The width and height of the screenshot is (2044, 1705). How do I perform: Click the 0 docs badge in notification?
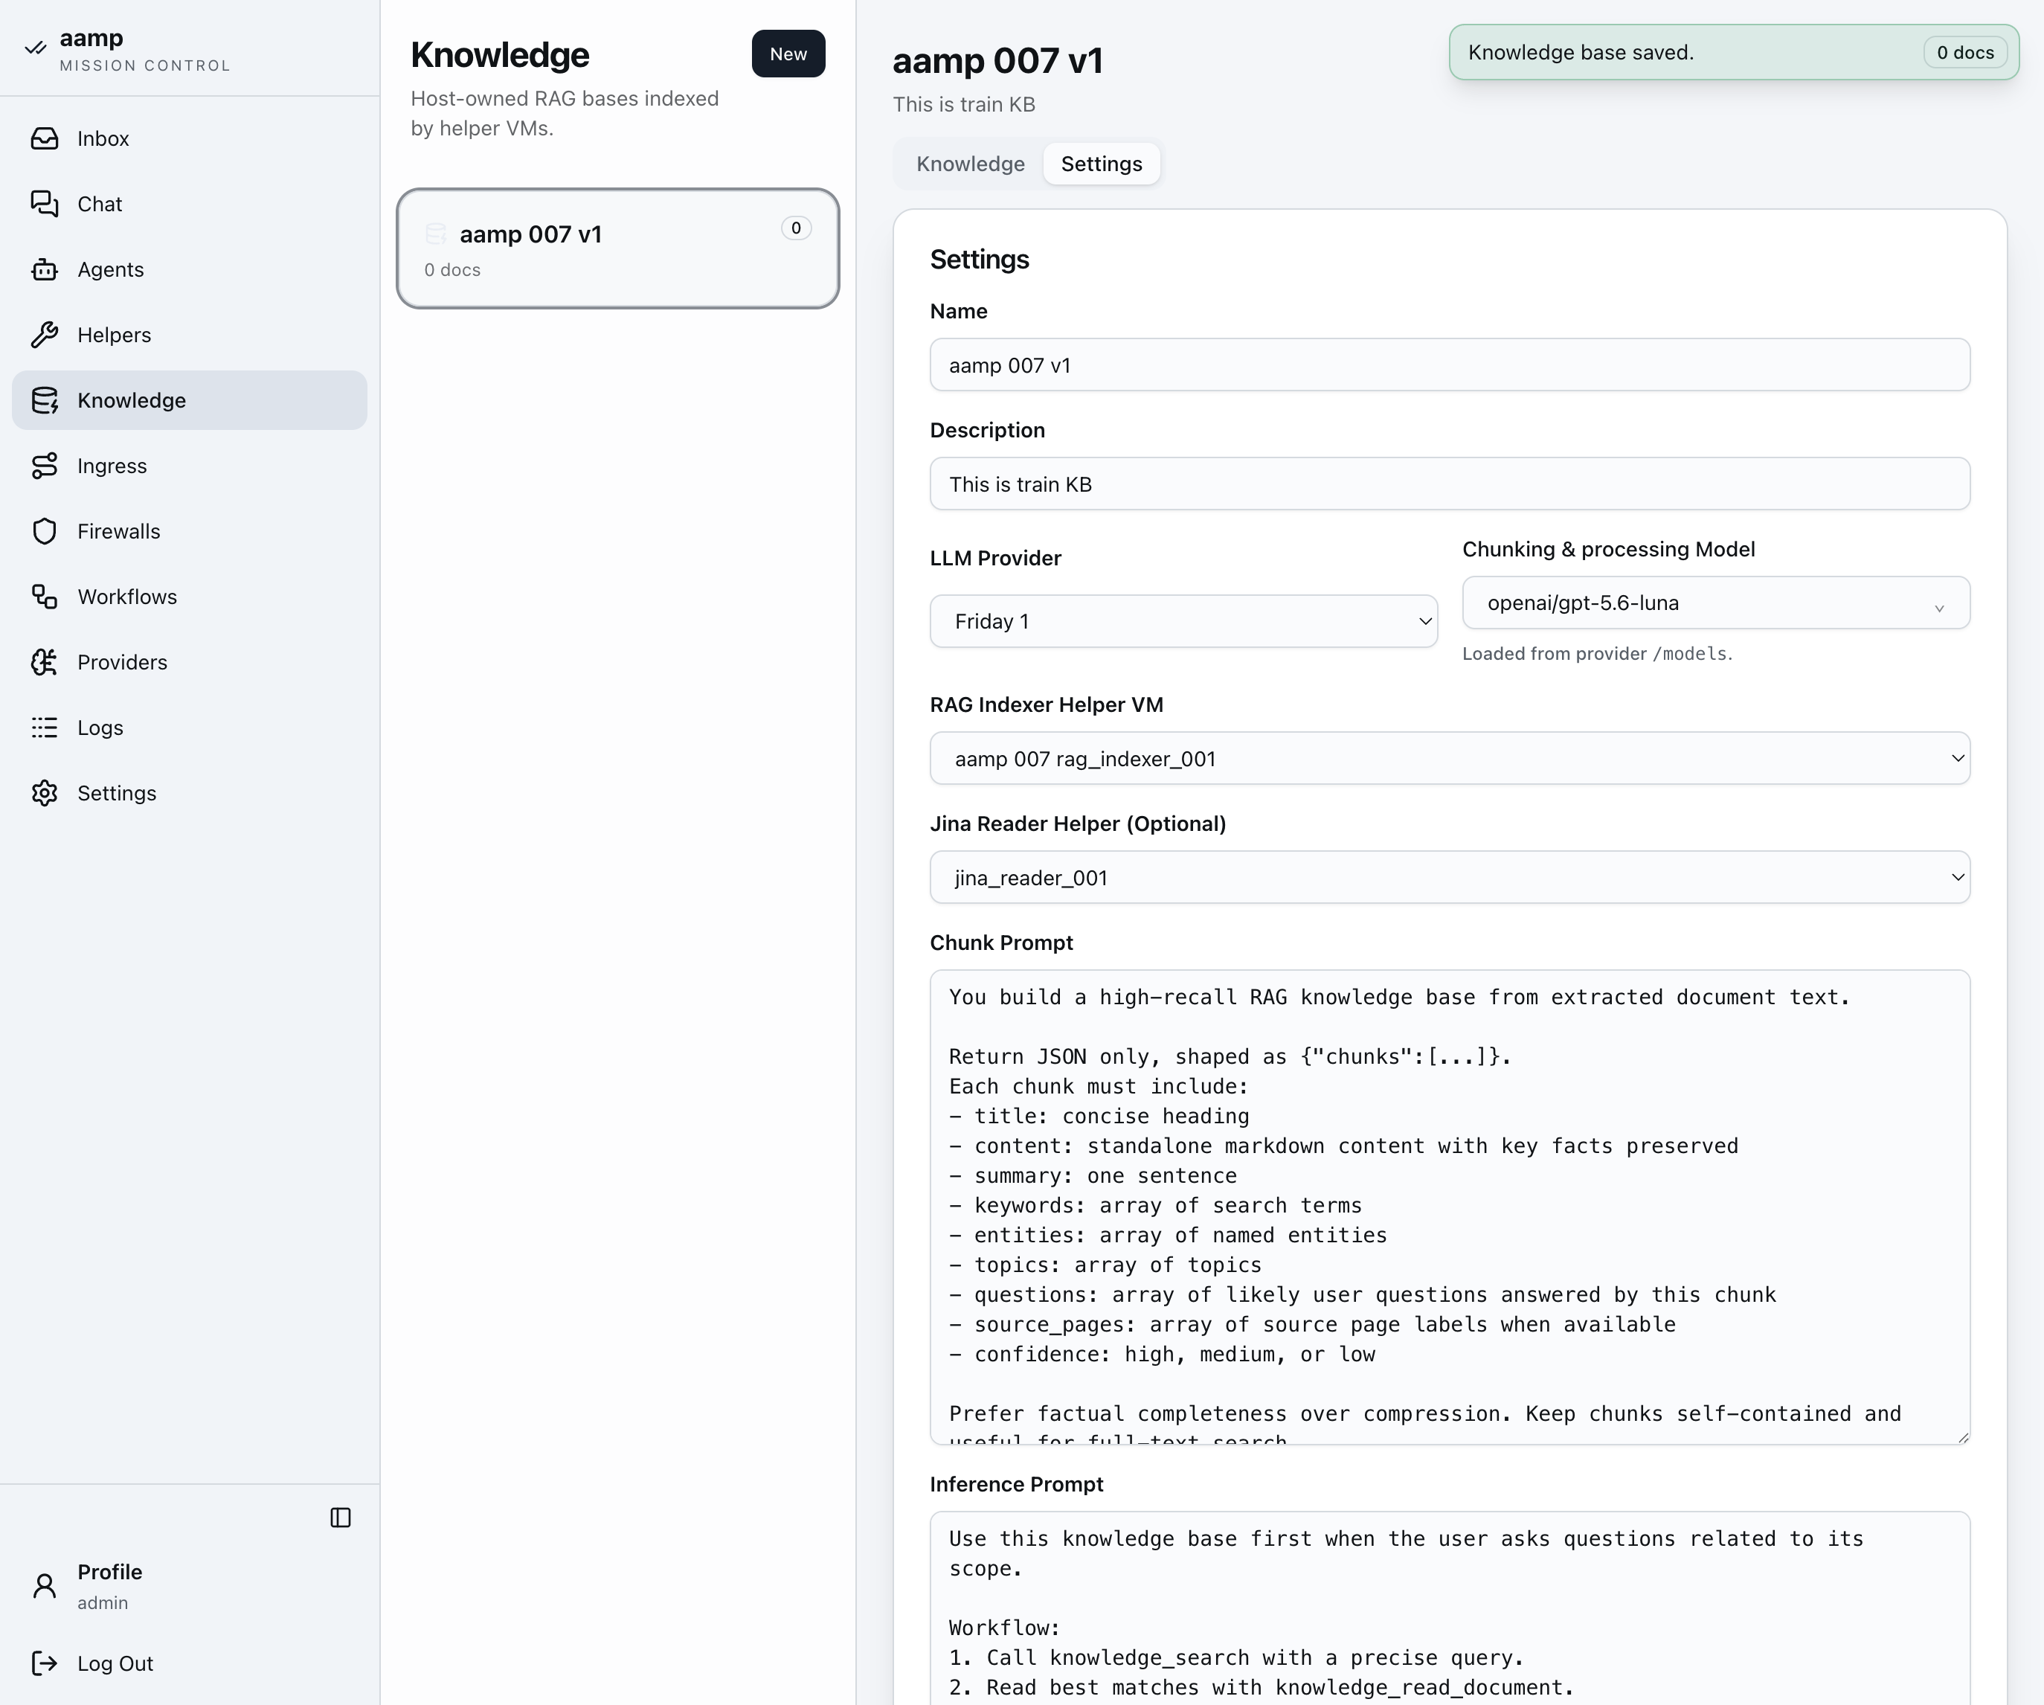pos(1964,53)
